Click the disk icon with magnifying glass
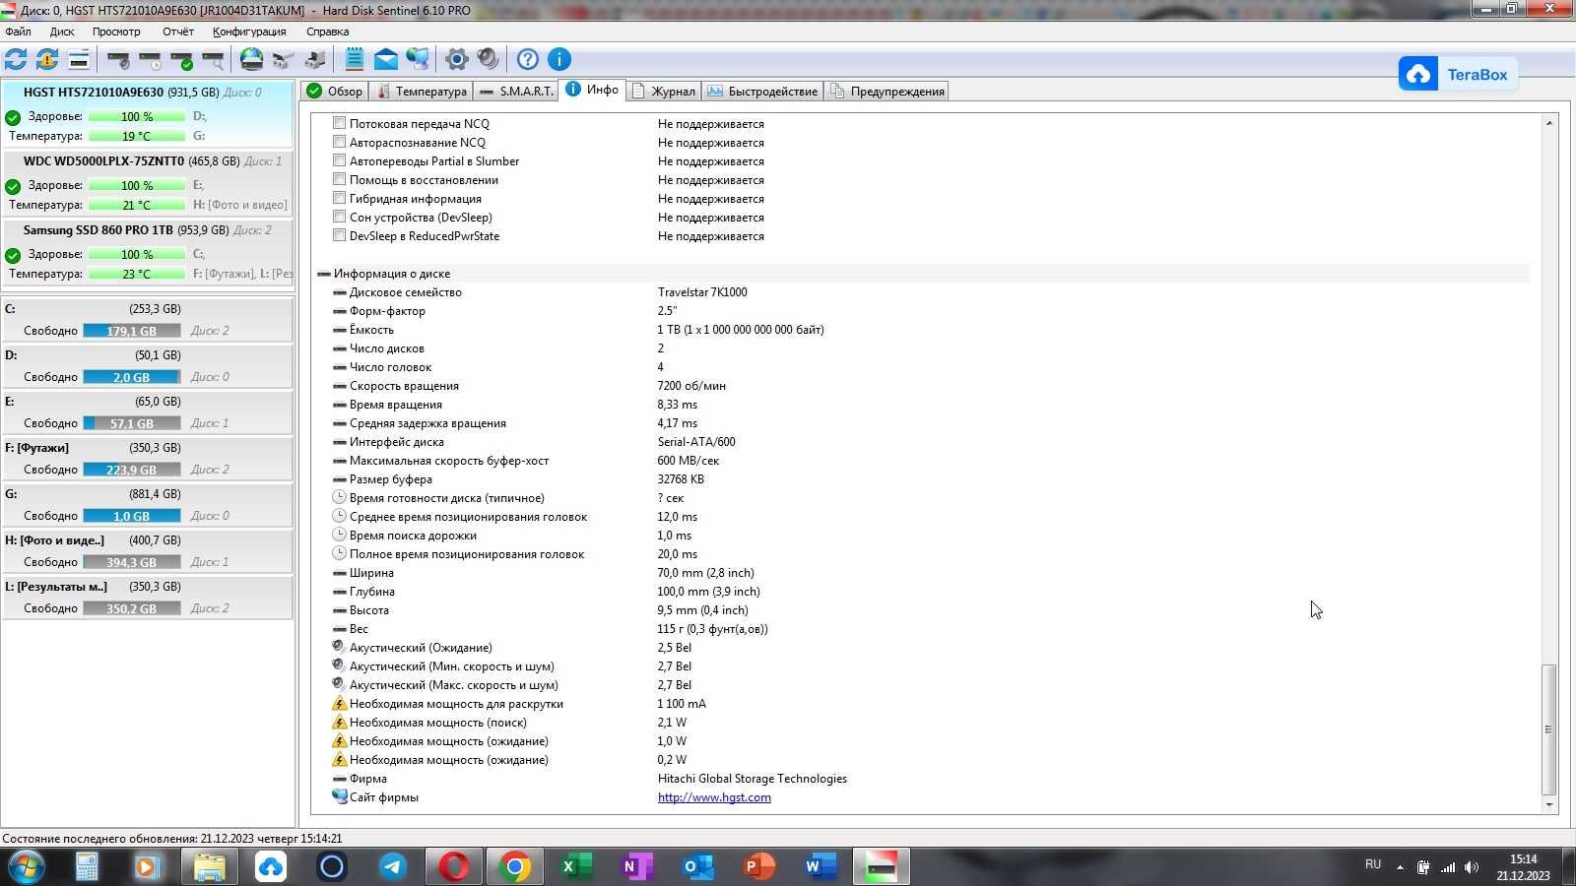The height and width of the screenshot is (886, 1576). (213, 59)
